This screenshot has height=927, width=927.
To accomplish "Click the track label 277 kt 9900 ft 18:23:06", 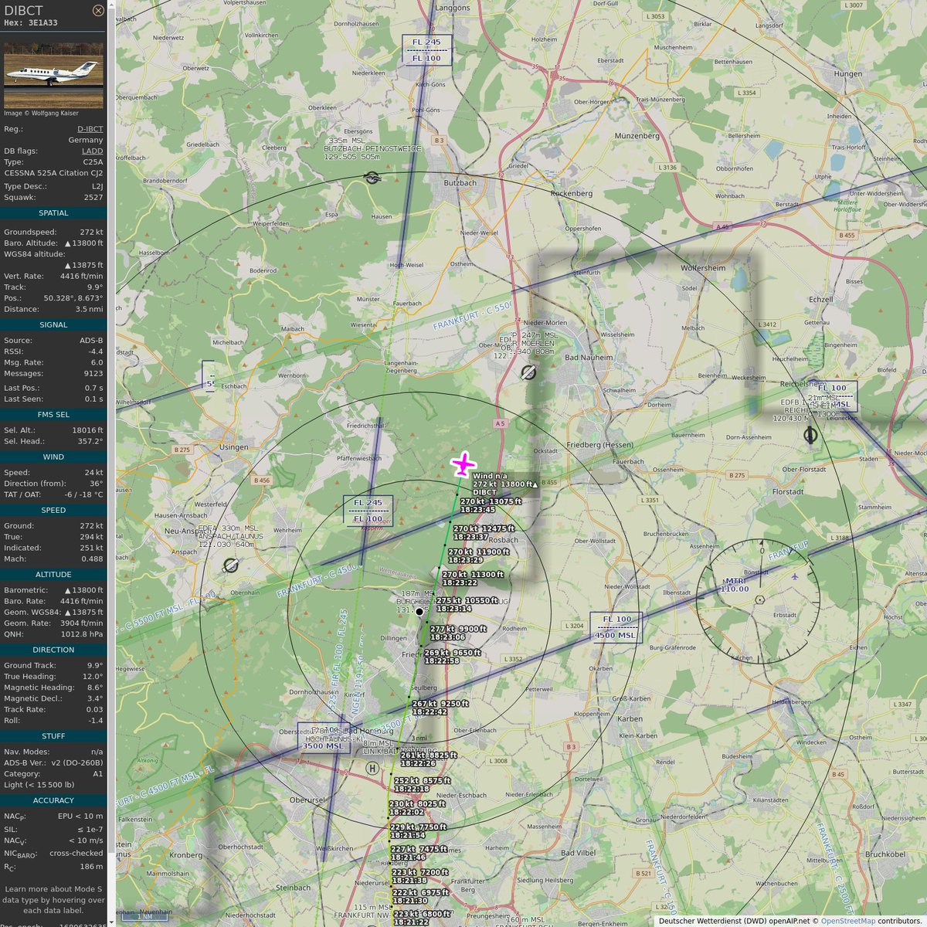I will 459,633.
